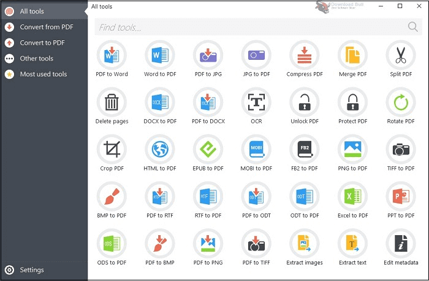Open the Other tools category

click(x=44, y=59)
